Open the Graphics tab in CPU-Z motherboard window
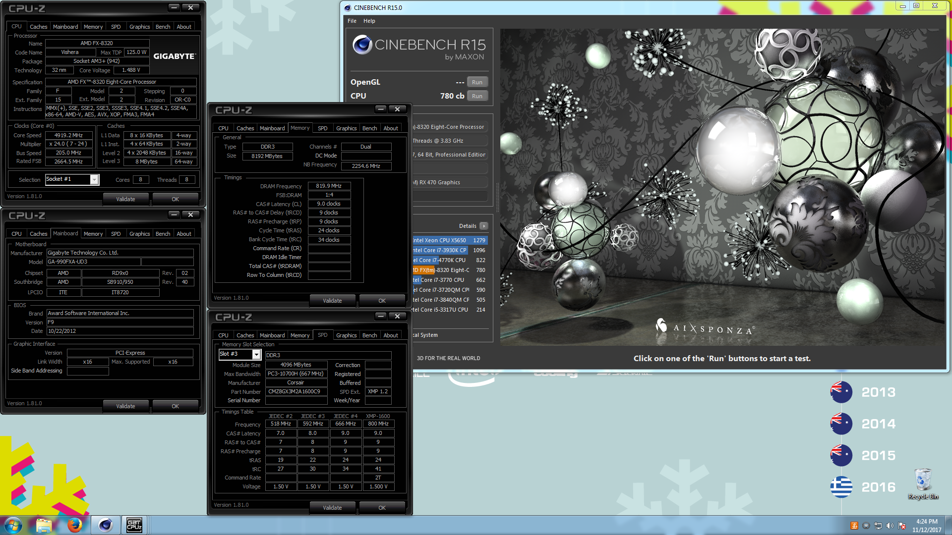Viewport: 952px width, 535px height. click(139, 234)
